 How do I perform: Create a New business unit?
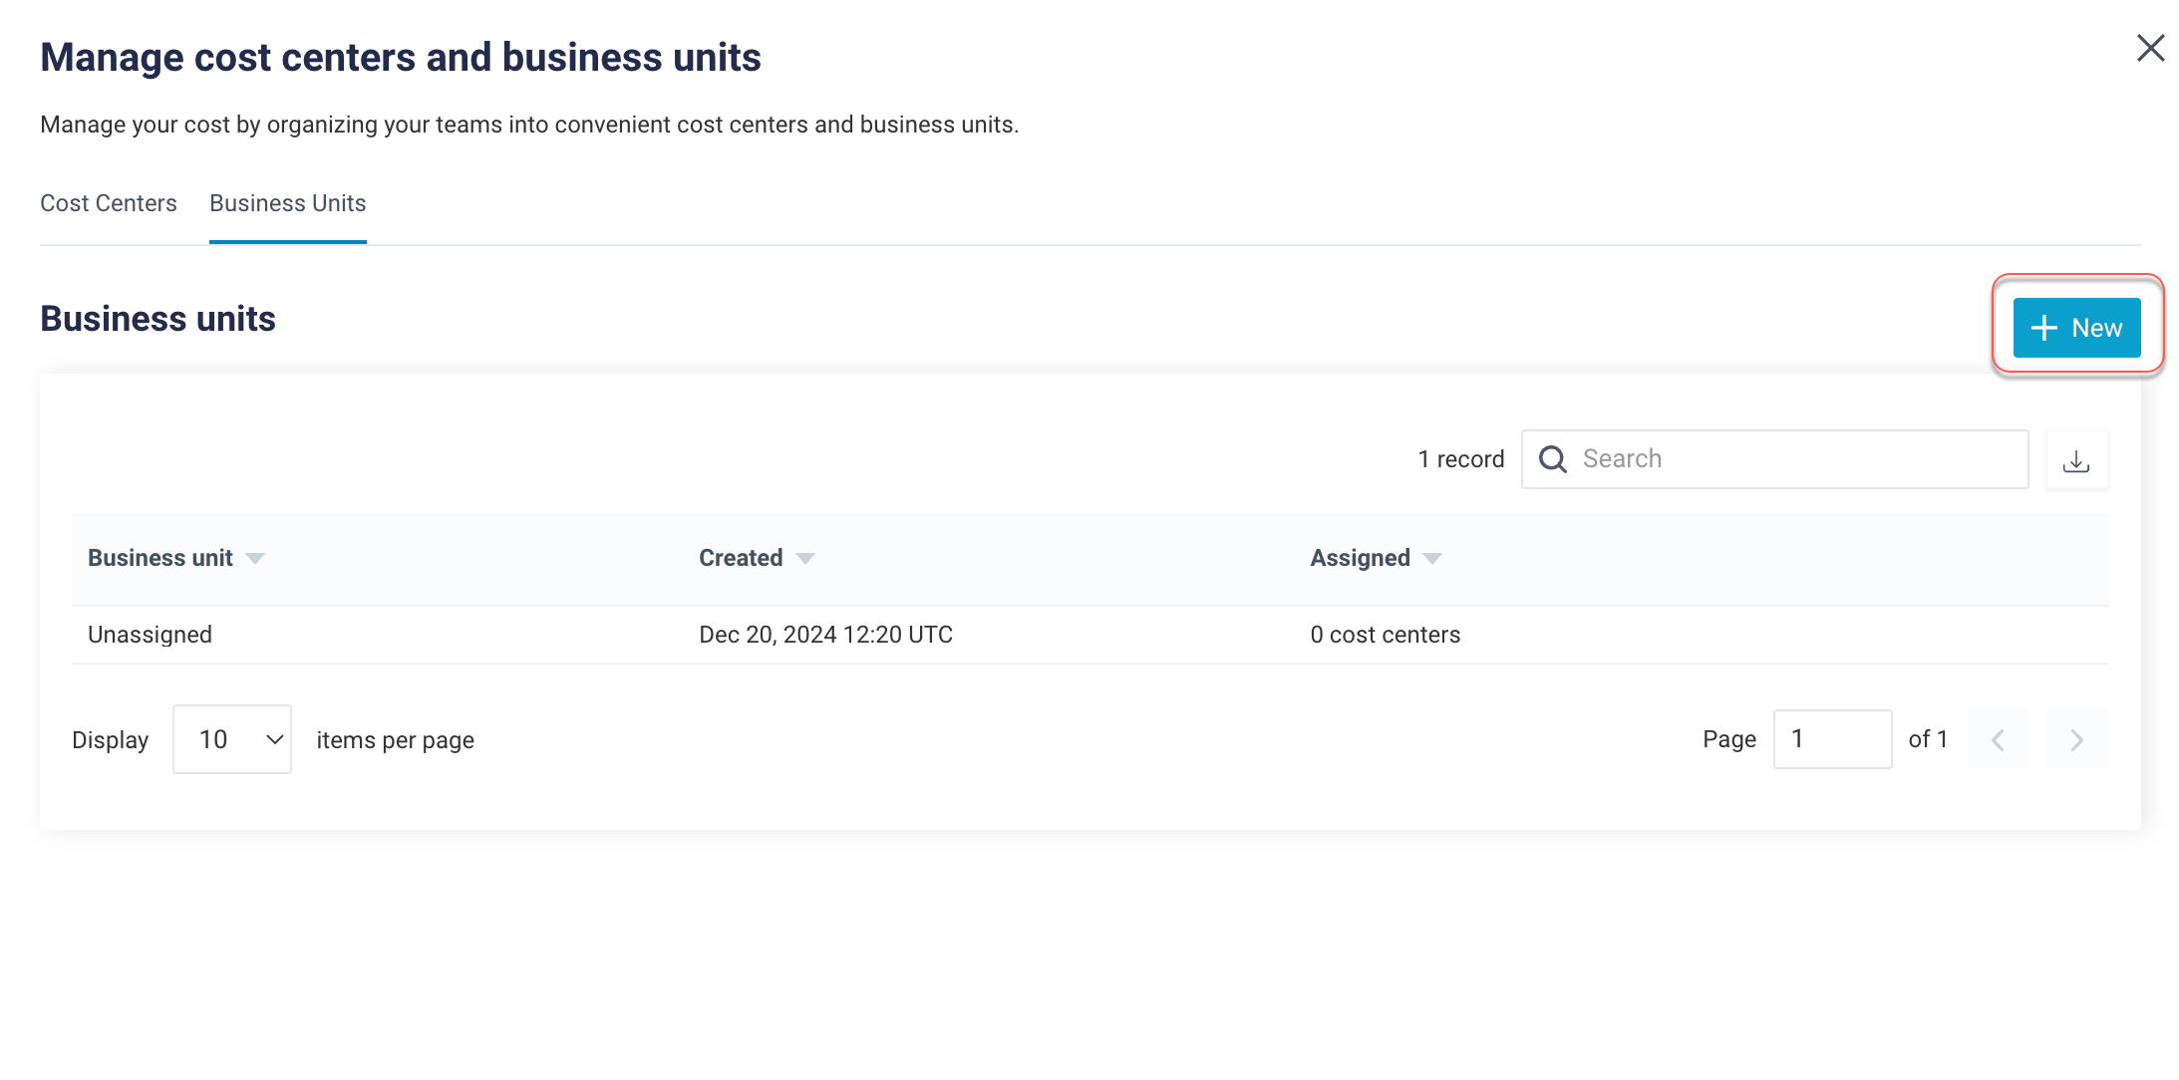(x=2076, y=328)
